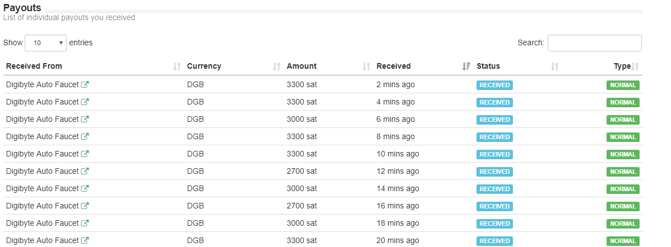
Task: Click RECEIVED badge in 20 mins ago row
Action: coord(494,241)
